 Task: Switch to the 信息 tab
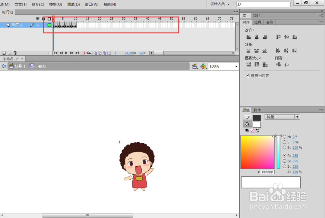[x=258, y=22]
